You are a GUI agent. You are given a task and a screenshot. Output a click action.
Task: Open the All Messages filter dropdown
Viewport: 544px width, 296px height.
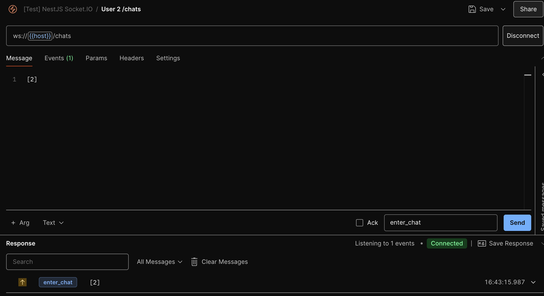coord(160,262)
